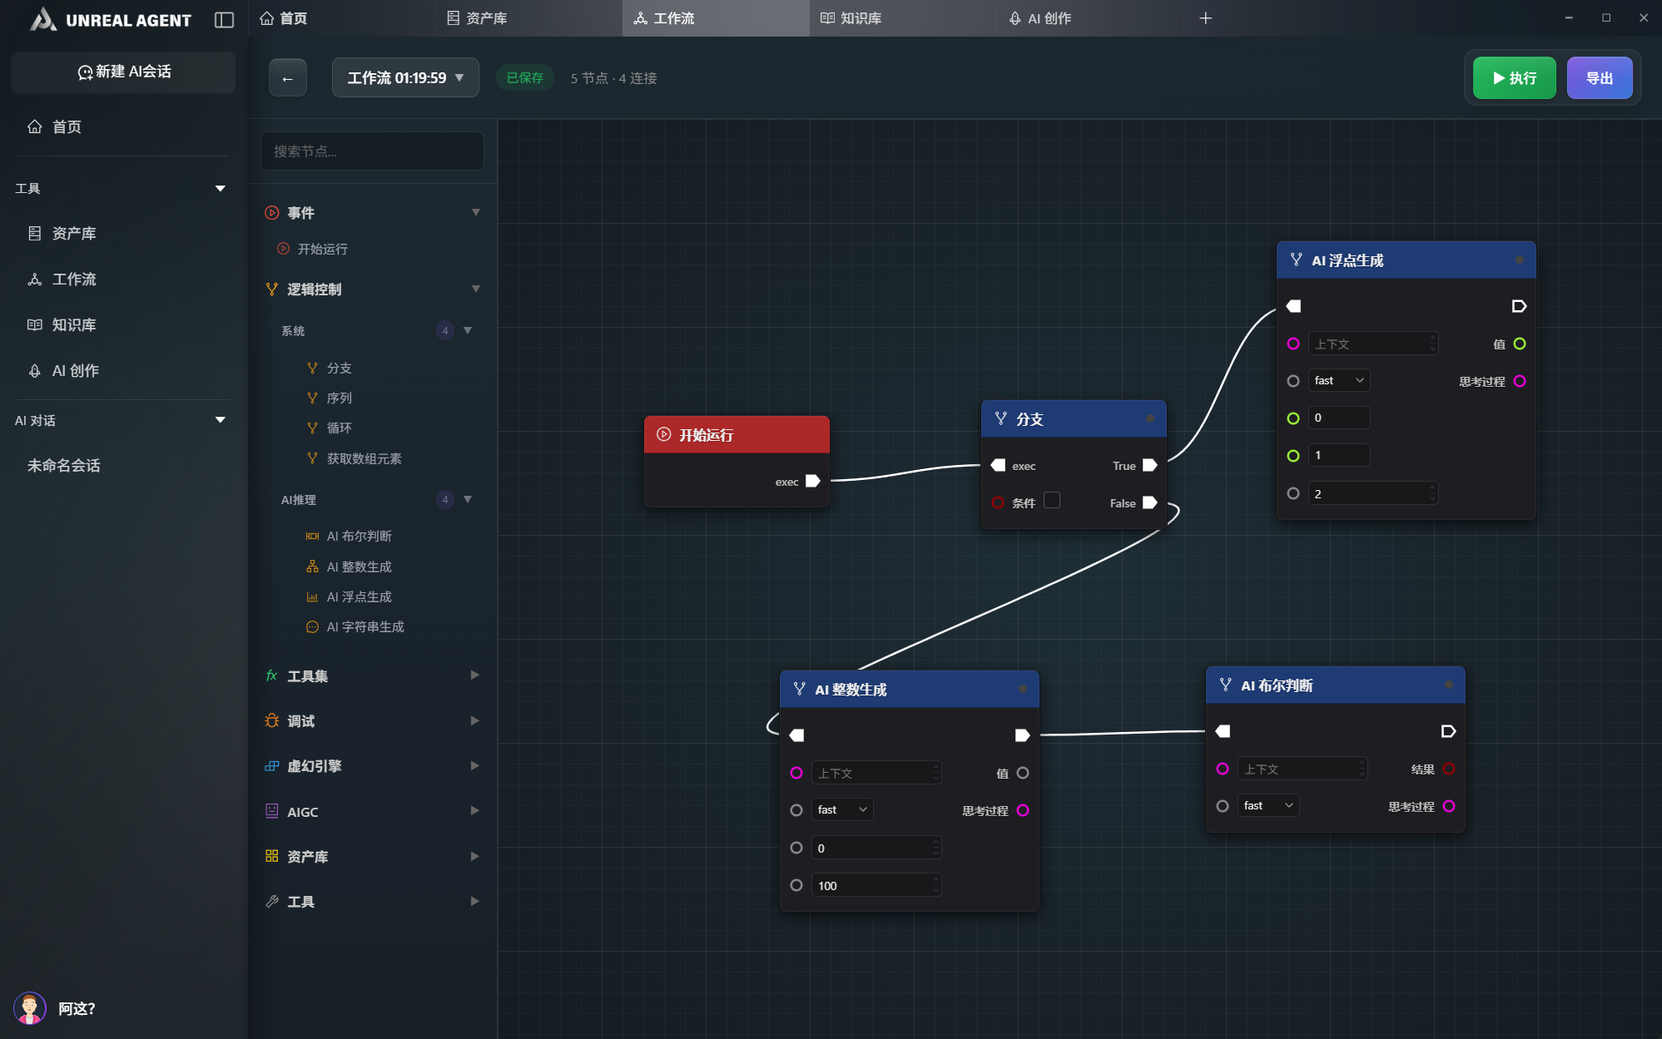Open 资产库 in the left sidebar
1662x1039 pixels.
pos(74,233)
